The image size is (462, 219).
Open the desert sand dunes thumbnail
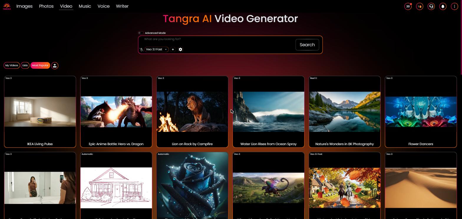(421, 188)
